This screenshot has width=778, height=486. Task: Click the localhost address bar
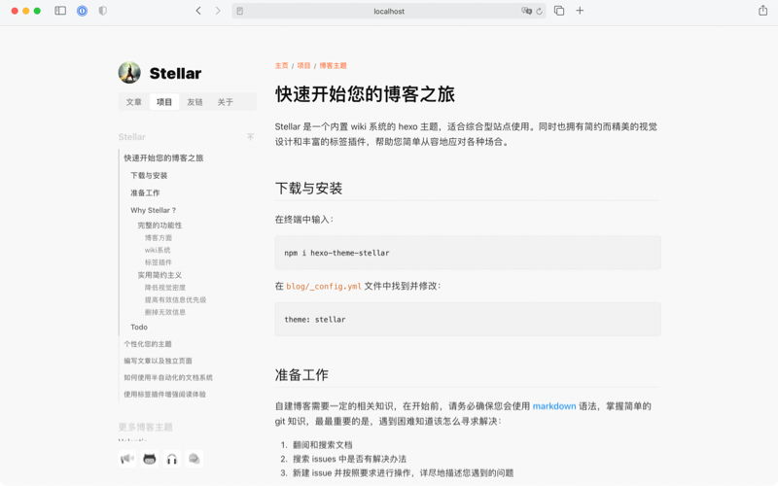389,11
